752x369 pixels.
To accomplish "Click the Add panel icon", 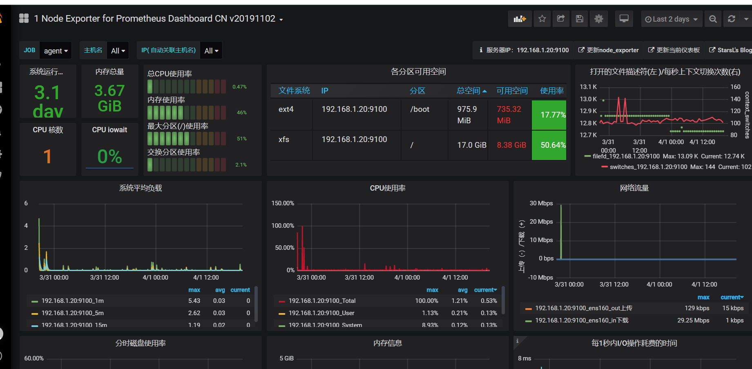I will point(520,19).
